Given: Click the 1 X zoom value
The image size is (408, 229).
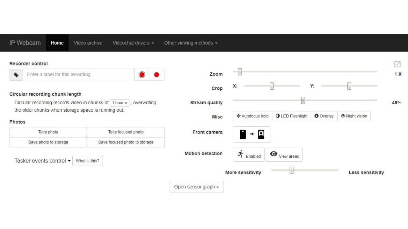Looking at the screenshot, I should coord(398,74).
